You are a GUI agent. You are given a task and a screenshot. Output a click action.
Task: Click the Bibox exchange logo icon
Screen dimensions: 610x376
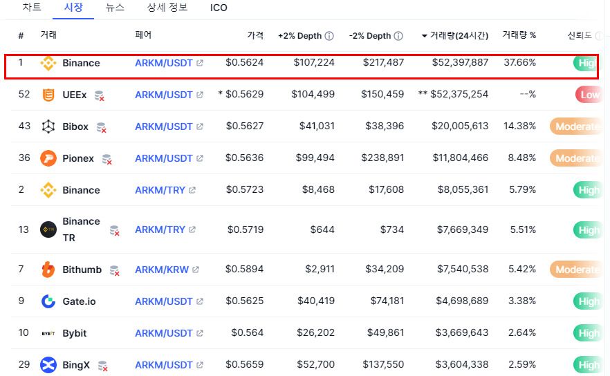pos(48,126)
